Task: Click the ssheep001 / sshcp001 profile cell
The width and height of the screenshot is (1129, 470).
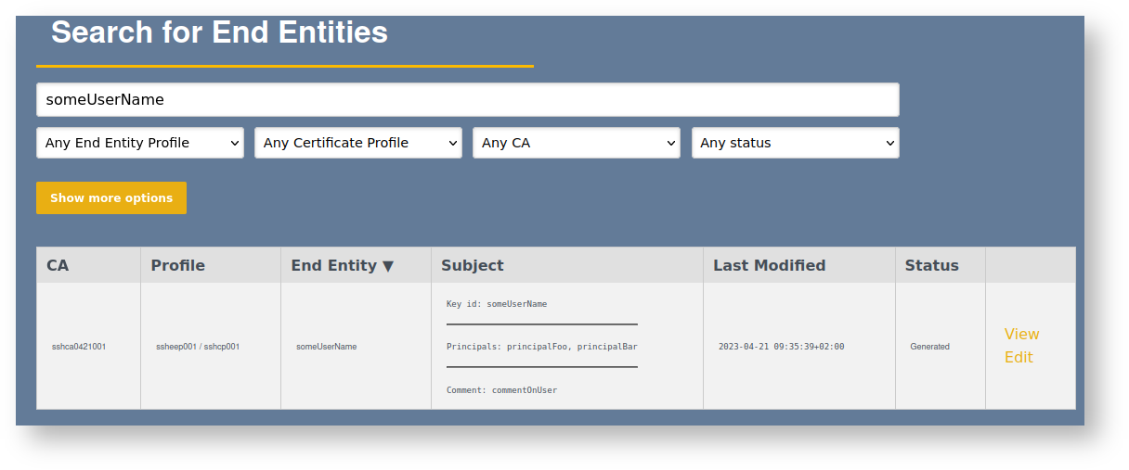Action: 198,347
